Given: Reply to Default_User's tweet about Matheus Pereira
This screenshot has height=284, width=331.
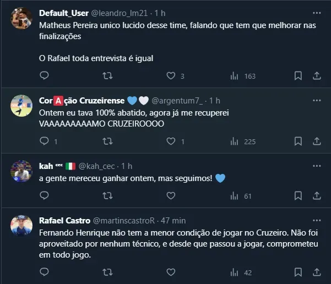Looking at the screenshot, I should [x=44, y=76].
